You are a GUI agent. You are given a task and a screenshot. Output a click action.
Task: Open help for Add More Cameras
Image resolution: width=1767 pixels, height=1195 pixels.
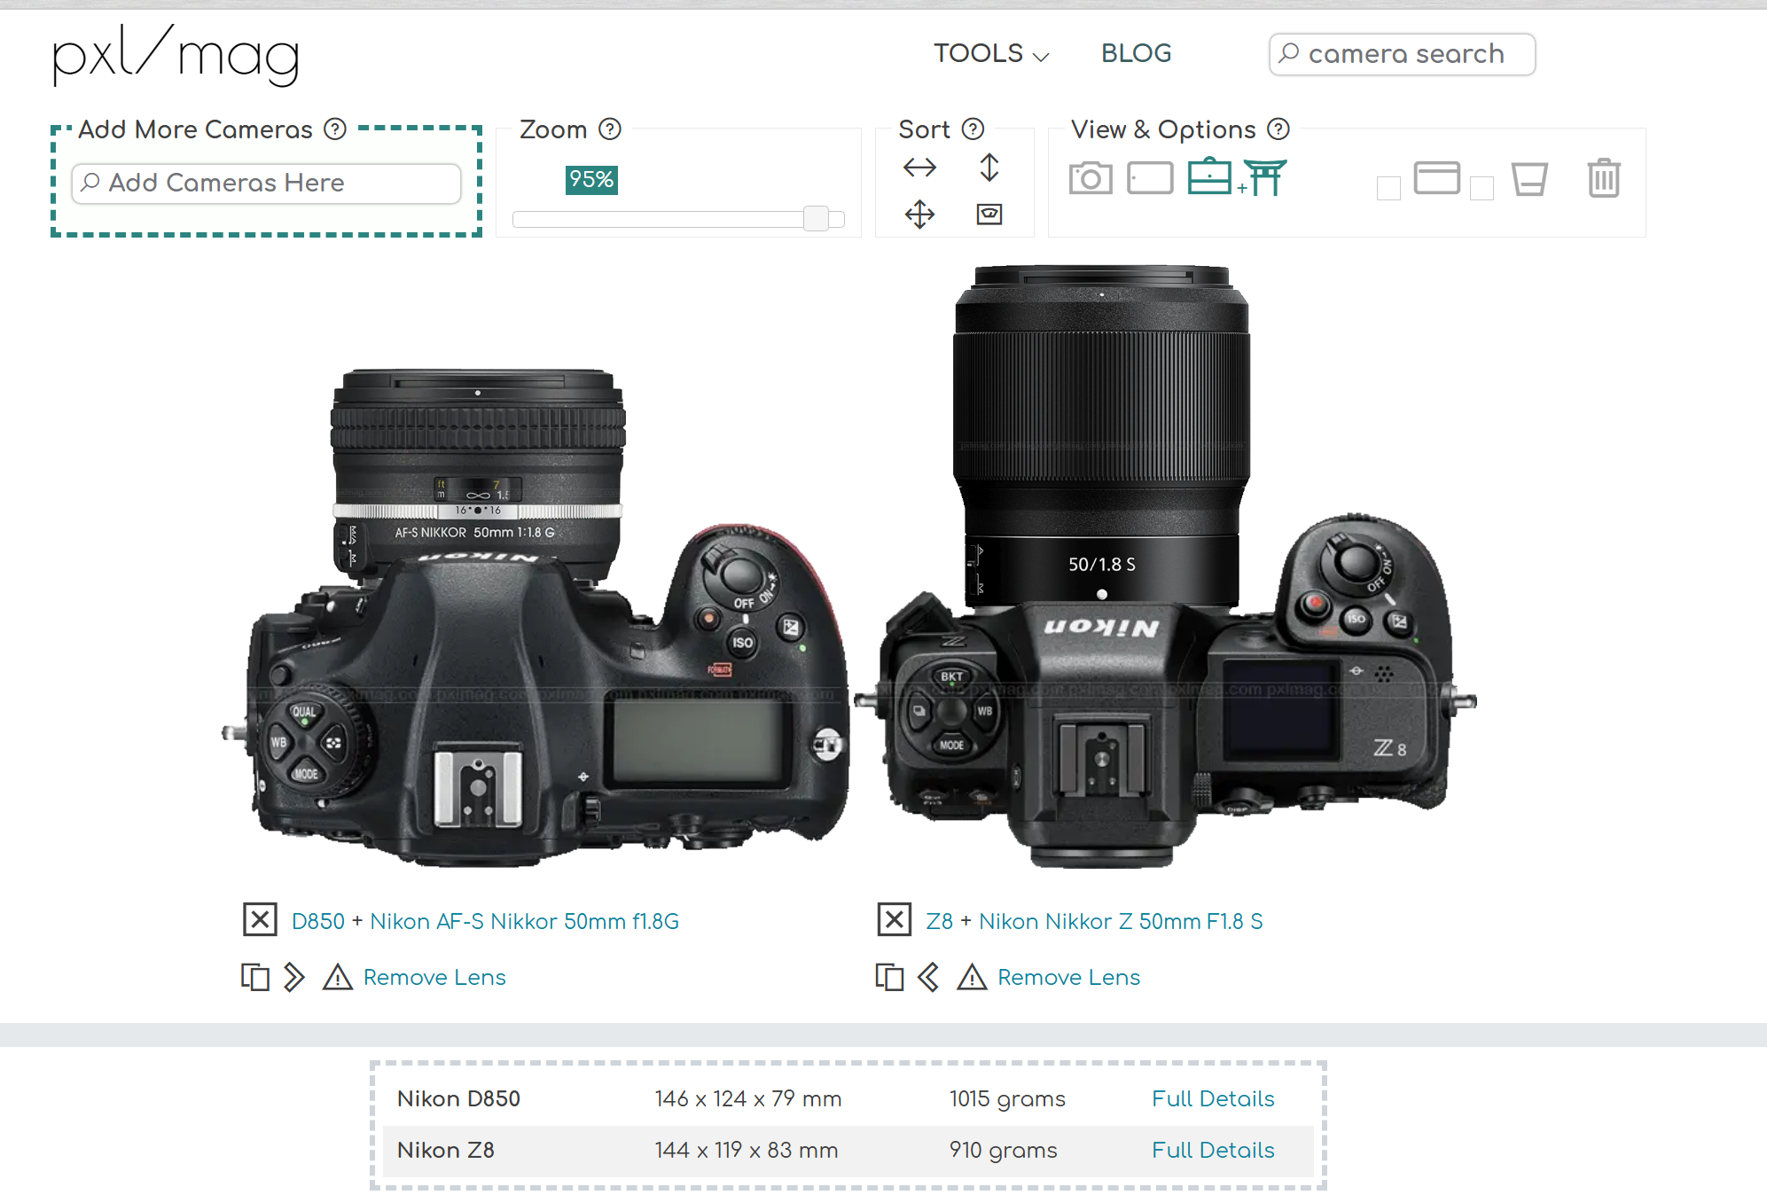334,129
